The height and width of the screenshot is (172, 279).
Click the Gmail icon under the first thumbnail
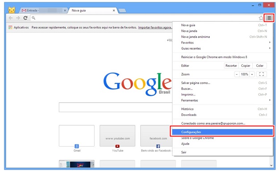click(x=77, y=146)
